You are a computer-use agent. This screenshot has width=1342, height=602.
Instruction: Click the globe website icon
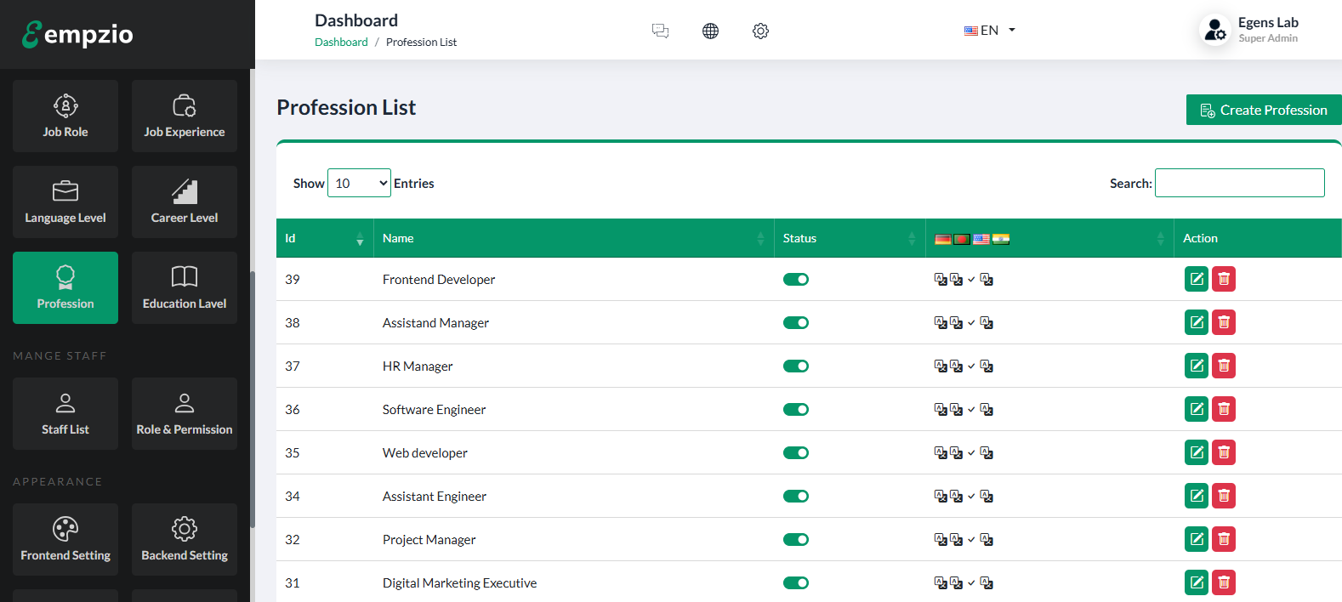710,31
